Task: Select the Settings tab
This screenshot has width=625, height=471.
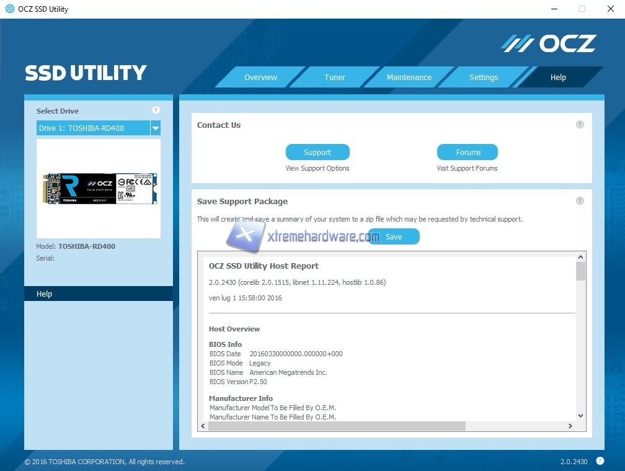Action: pyautogui.click(x=484, y=78)
